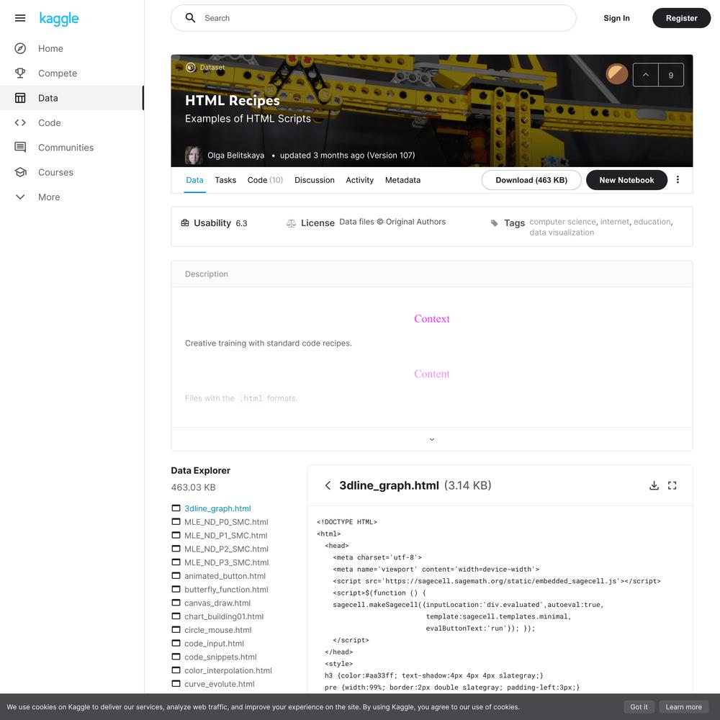Select 3dline_graph.html in Data Explorer
This screenshot has width=720, height=720.
click(x=217, y=508)
